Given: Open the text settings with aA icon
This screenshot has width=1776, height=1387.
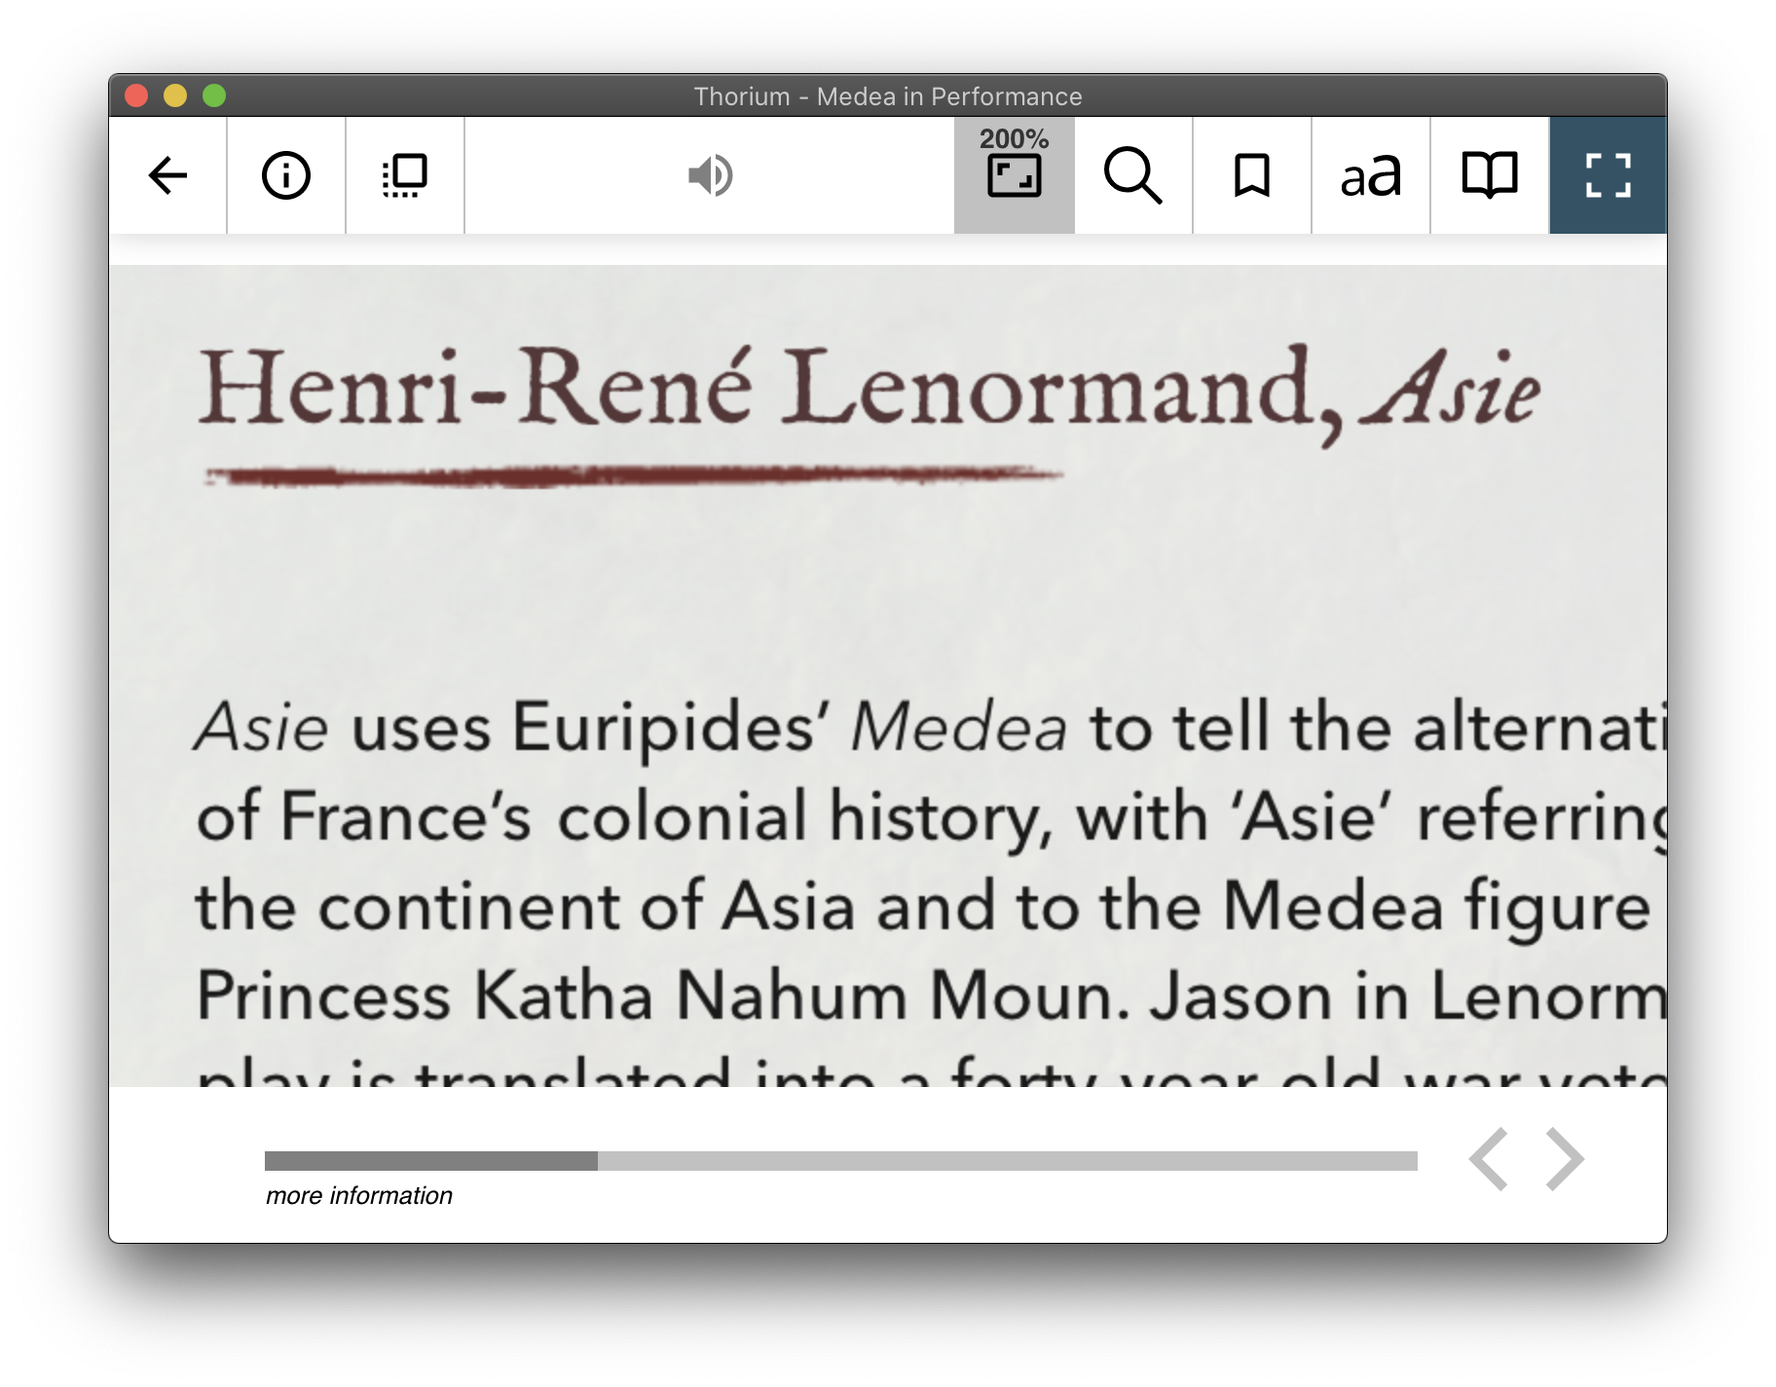Looking at the screenshot, I should tap(1370, 176).
